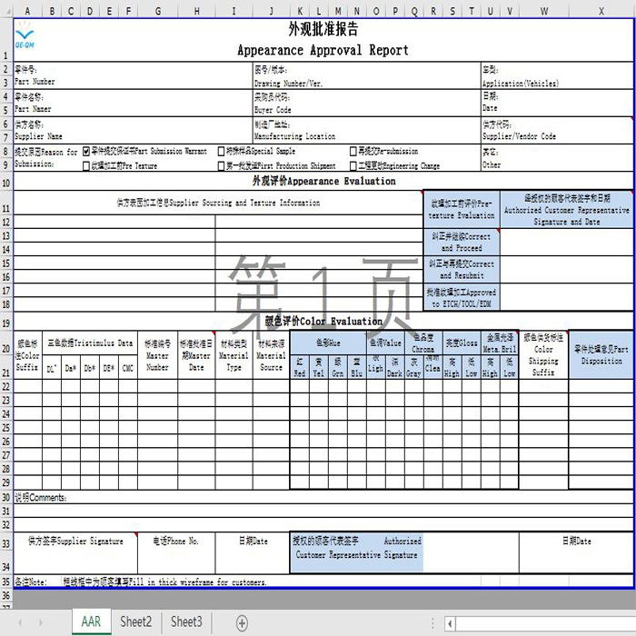Image resolution: width=636 pixels, height=636 pixels.
Task: Click the Phone No. cell
Action: click(x=176, y=552)
